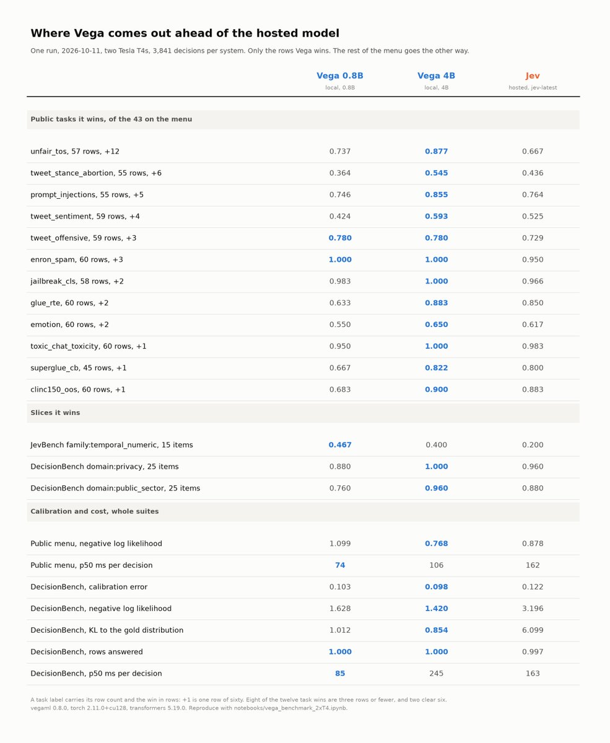This screenshot has width=610, height=743.
Task: Click the value 74 in Public menu p50 row
Action: click(x=340, y=566)
